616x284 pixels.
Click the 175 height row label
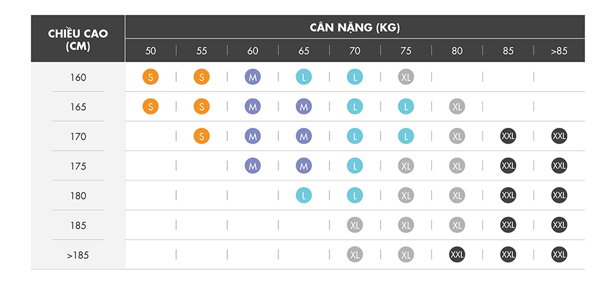pos(78,167)
